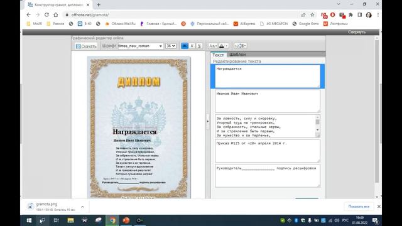Open the Windows Start menu
Screen dimensions: 402x226
coord(29,220)
